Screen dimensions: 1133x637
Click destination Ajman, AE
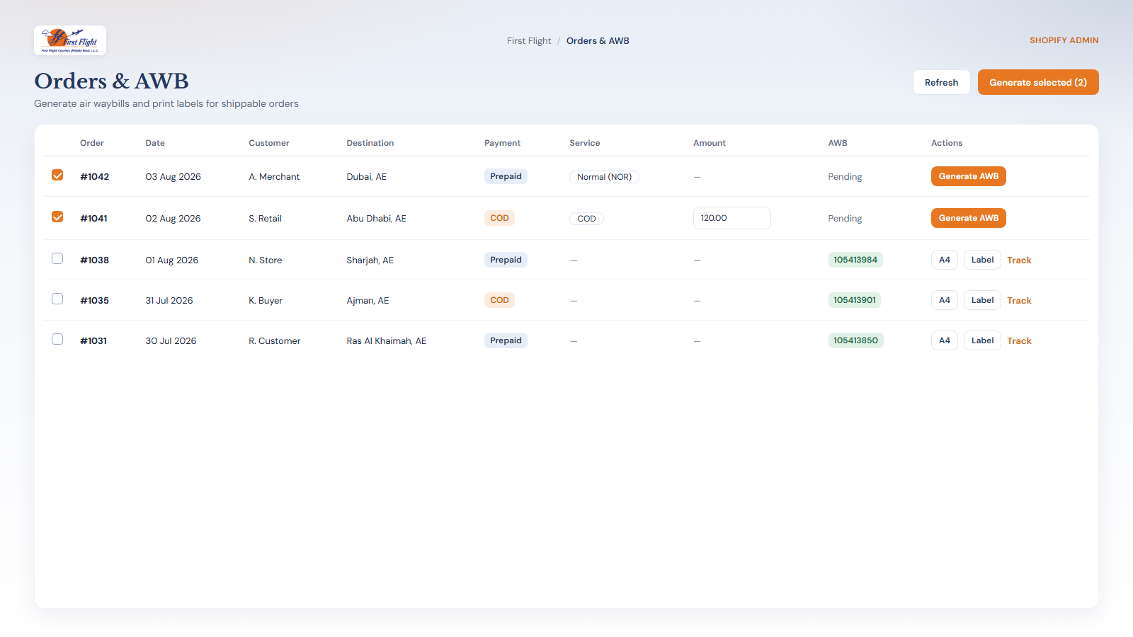pos(368,301)
